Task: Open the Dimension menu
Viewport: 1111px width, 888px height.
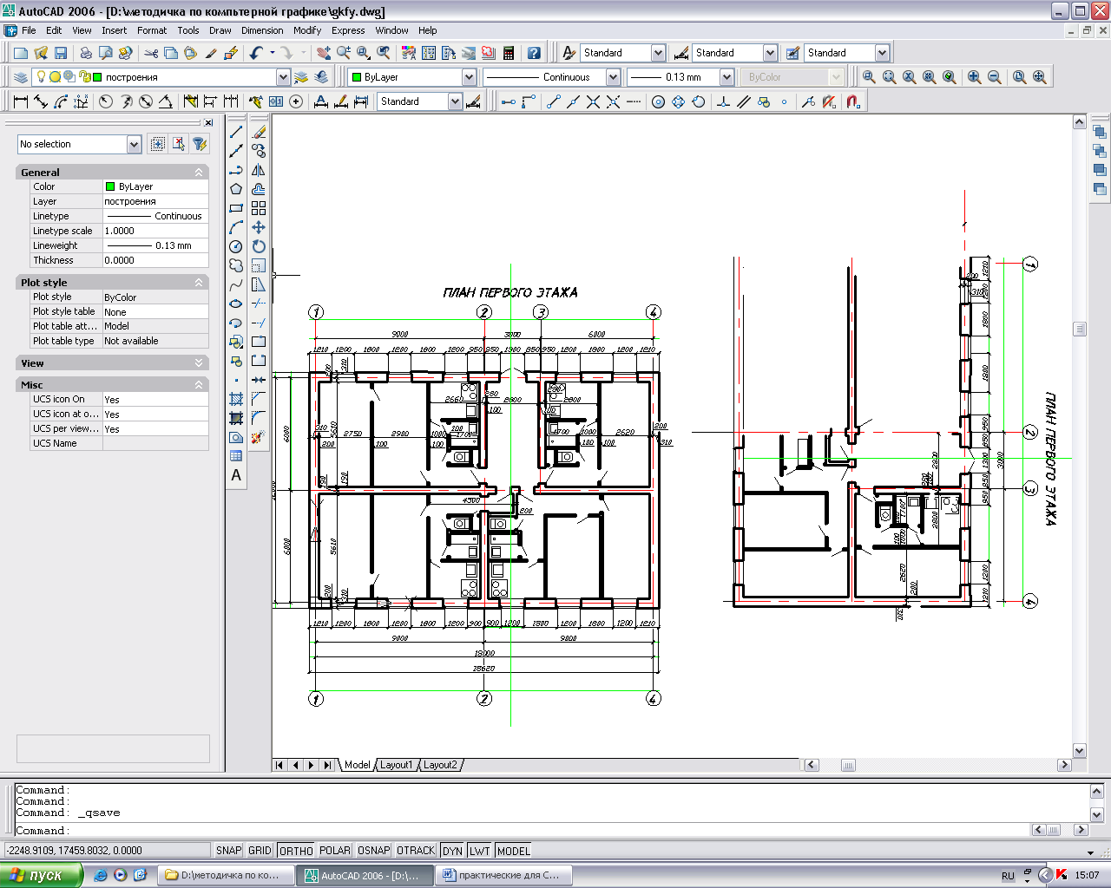Action: coord(262,30)
